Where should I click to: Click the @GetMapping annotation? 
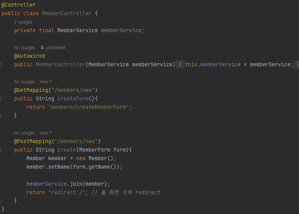coord(31,90)
